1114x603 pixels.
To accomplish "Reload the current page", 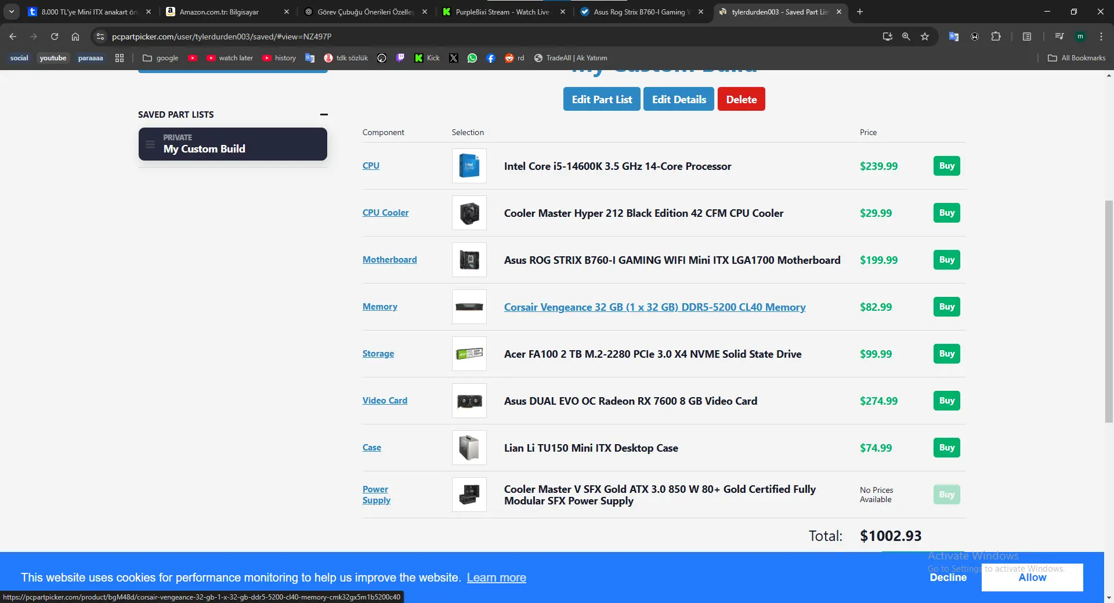I will (x=55, y=37).
